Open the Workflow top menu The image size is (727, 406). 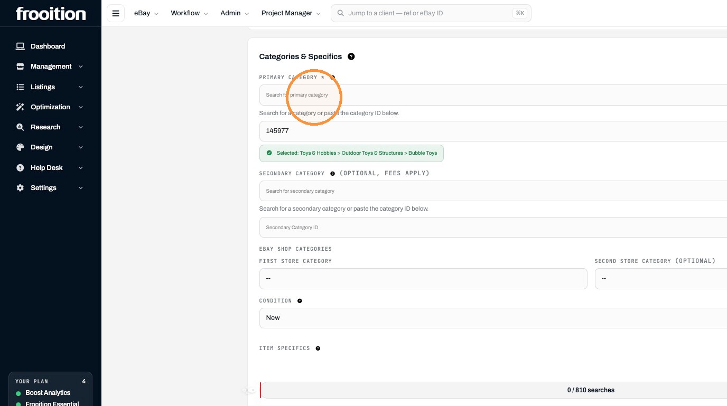coord(189,13)
